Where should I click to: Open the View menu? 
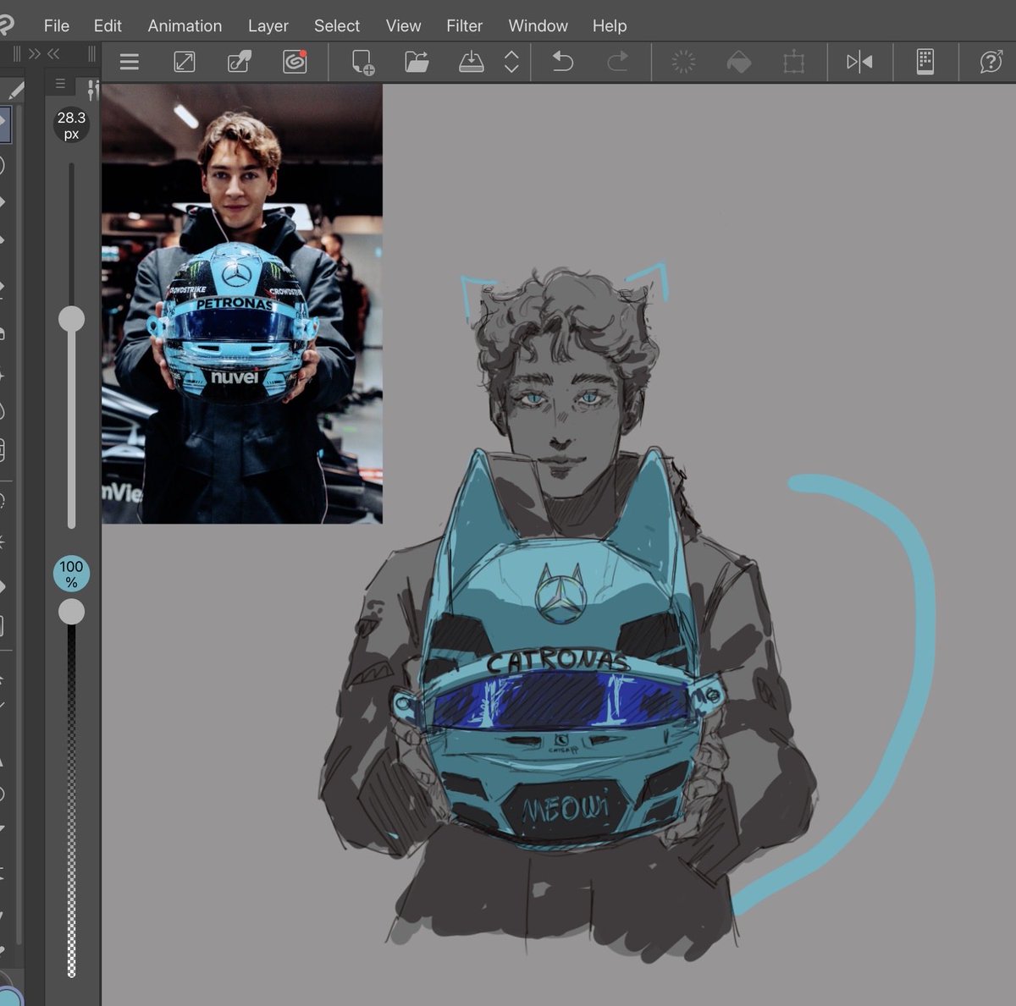[403, 26]
